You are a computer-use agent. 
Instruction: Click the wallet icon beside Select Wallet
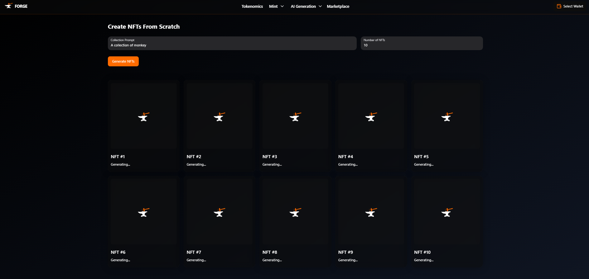tap(559, 6)
